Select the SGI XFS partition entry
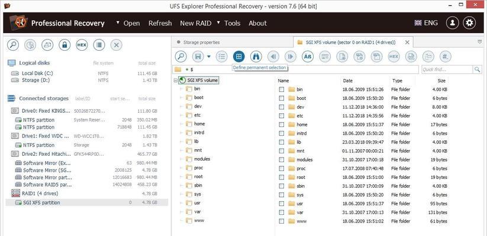Image resolution: width=487 pixels, height=236 pixels. (87, 202)
